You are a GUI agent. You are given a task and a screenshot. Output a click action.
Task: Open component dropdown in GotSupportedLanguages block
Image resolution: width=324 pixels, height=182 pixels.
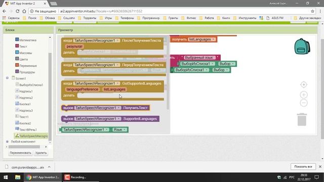117,83
